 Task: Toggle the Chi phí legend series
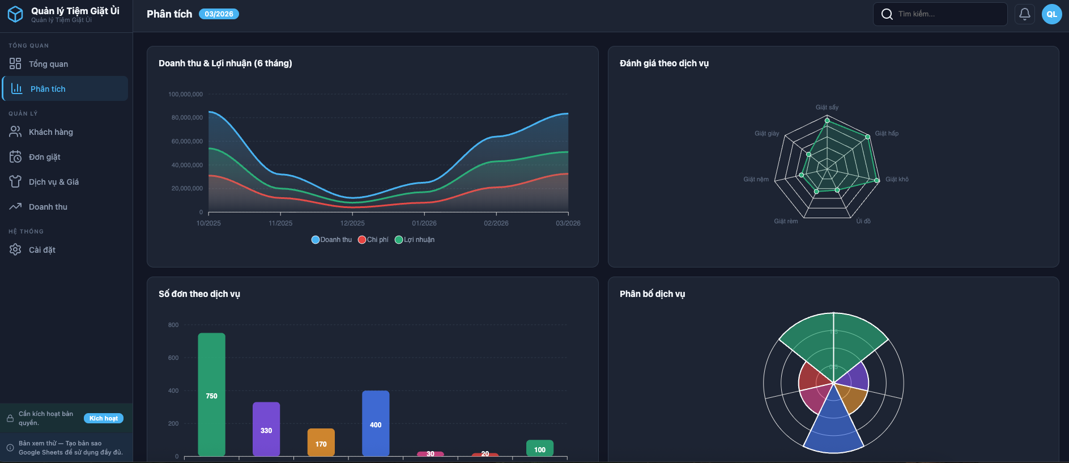pos(373,240)
